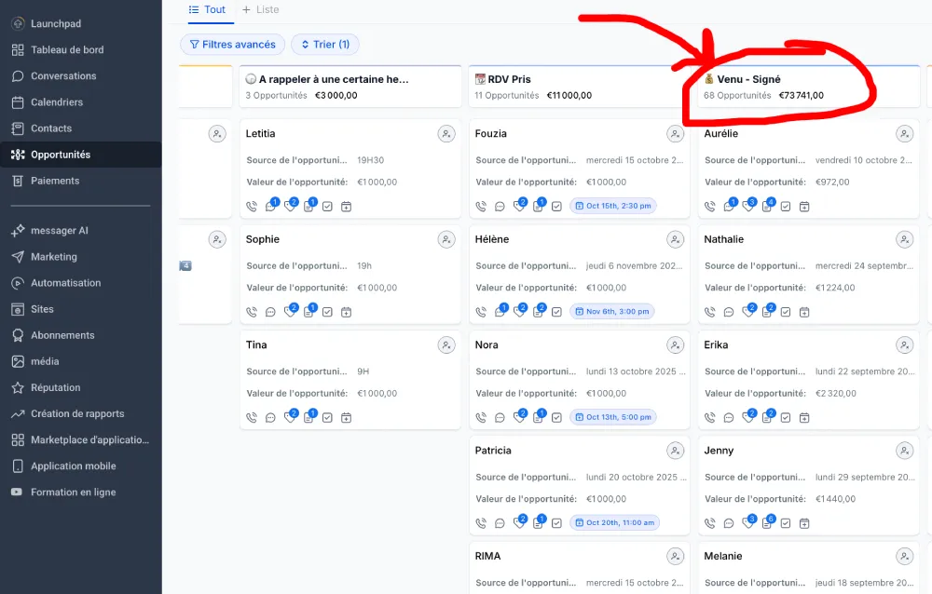Click the owner avatar icon on Letitia's card
The height and width of the screenshot is (594, 932).
[446, 134]
